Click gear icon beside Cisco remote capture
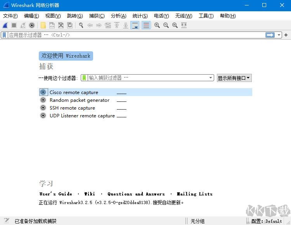This screenshot has width=291, height=225. [x=43, y=92]
